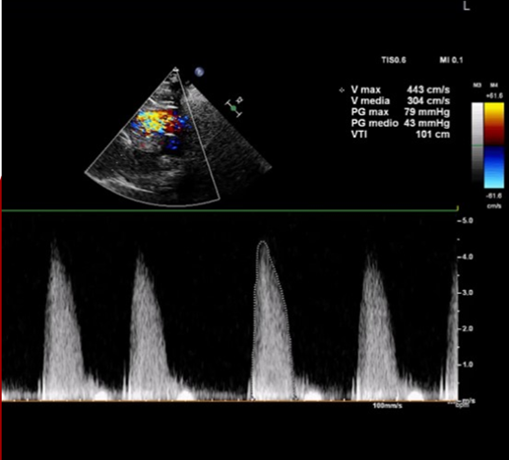Click the grayscale map bar
This screenshot has width=509, height=460.
(477, 143)
